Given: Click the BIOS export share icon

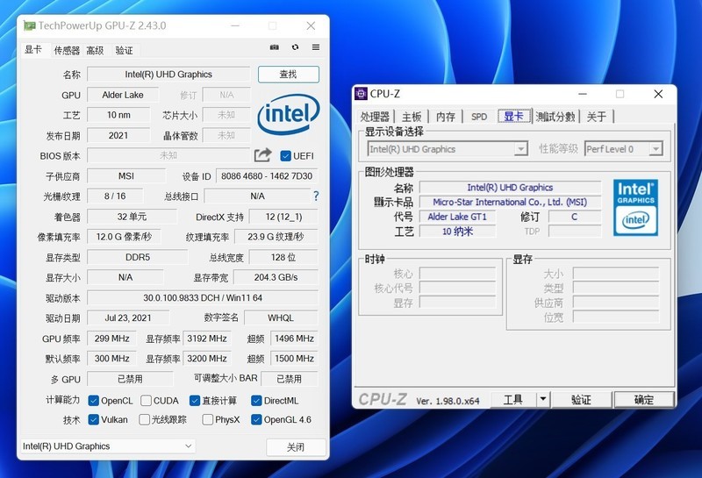Looking at the screenshot, I should point(262,155).
